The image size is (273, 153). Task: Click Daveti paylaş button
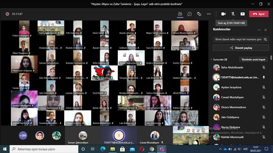241,48
